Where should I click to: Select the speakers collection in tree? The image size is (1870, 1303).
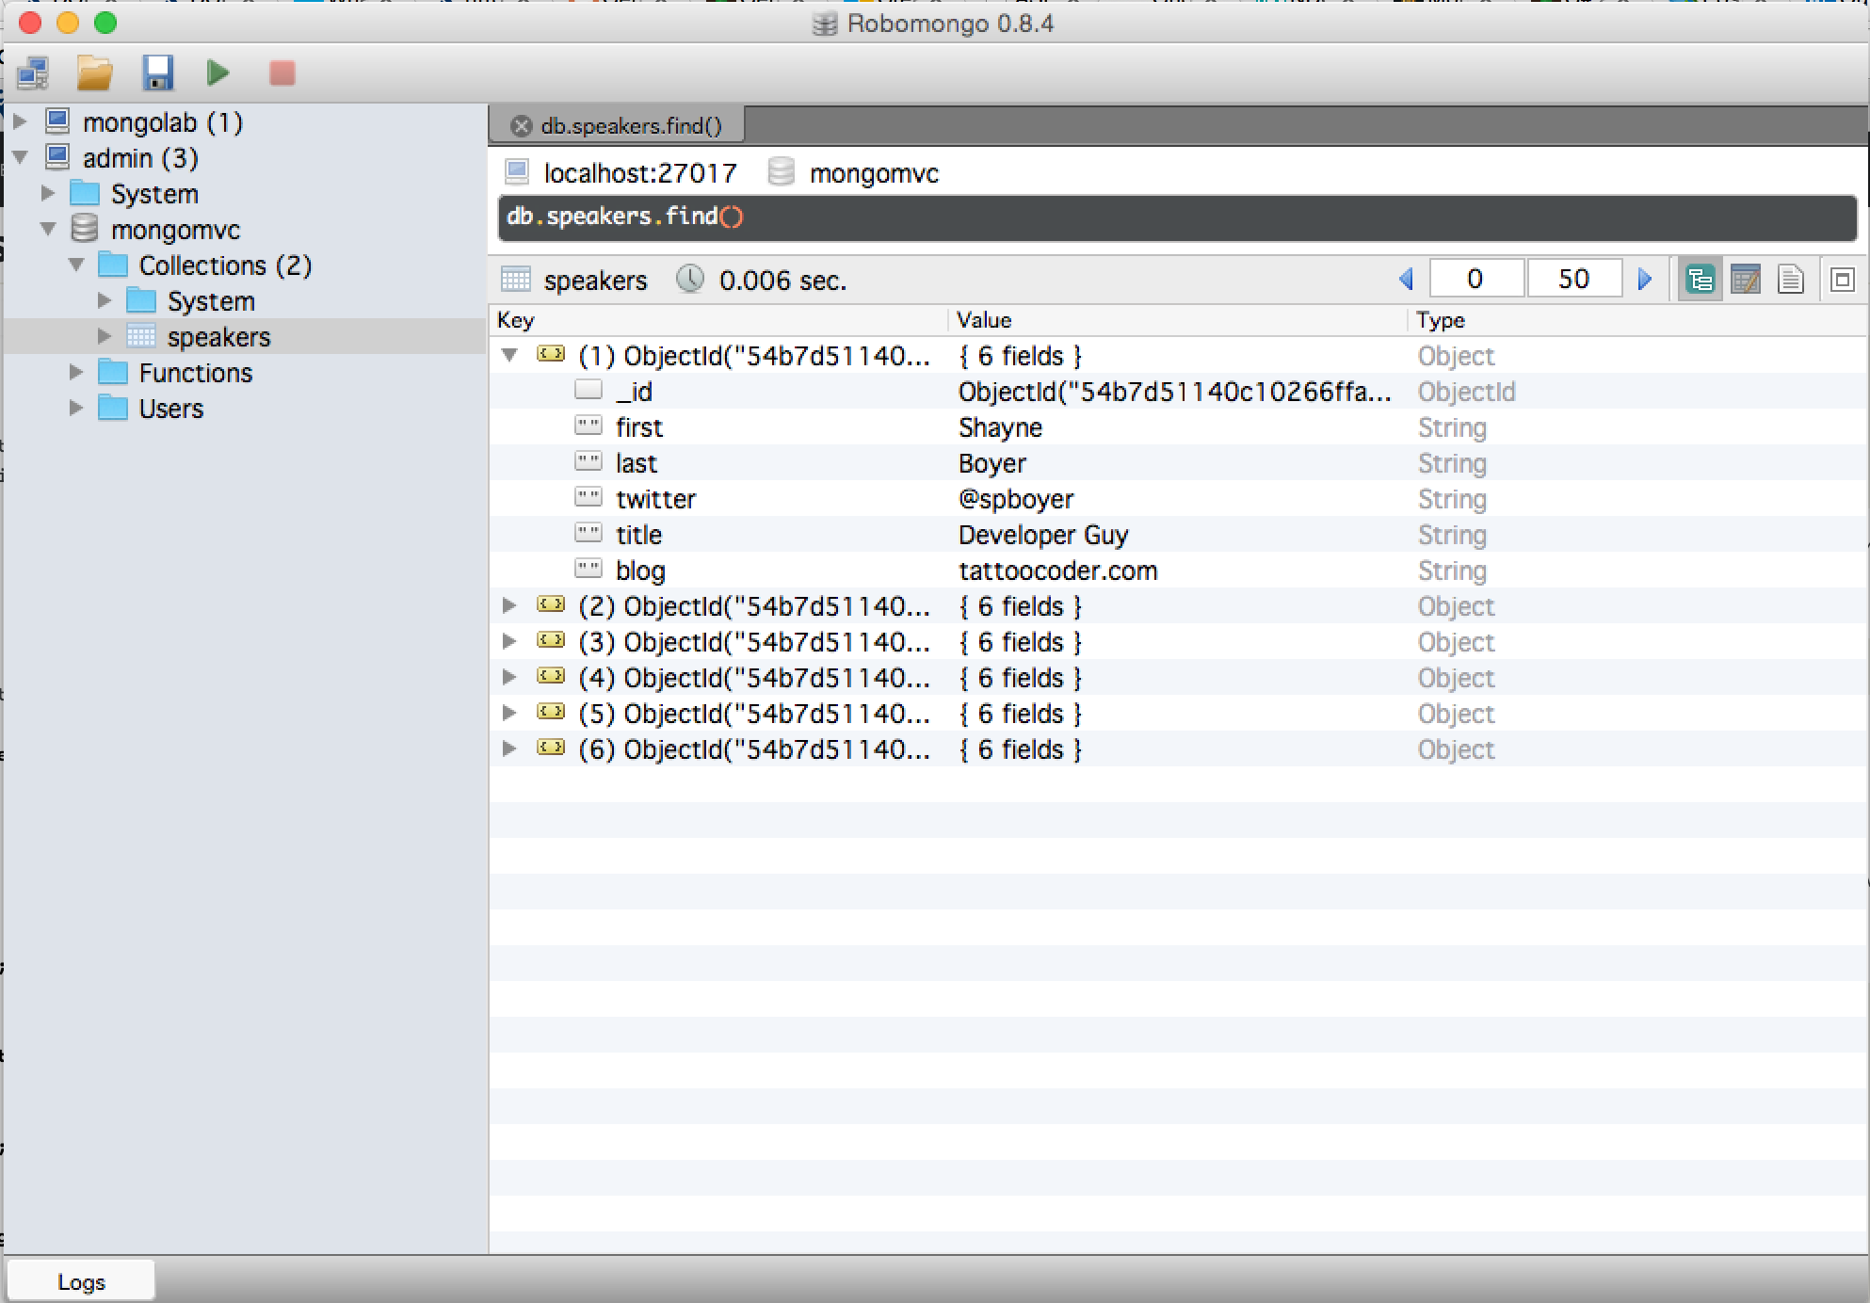coord(218,336)
